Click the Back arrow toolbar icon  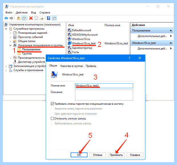click(x=6, y=18)
